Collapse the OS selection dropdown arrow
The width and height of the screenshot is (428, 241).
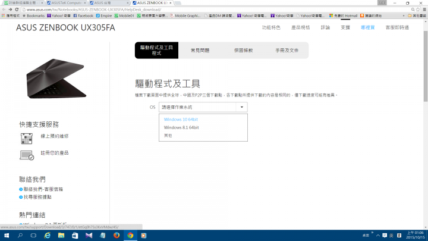[x=241, y=107]
